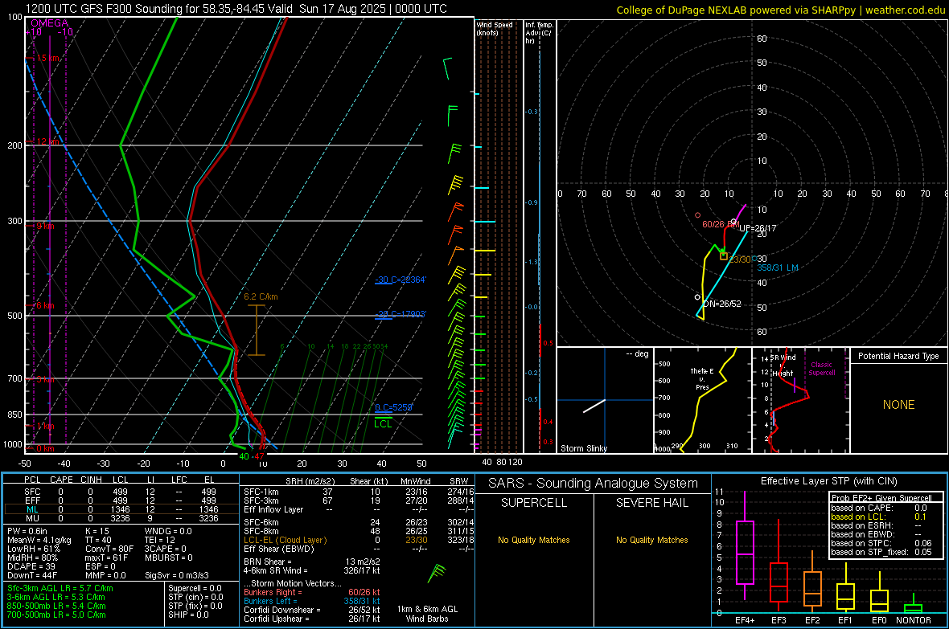The width and height of the screenshot is (949, 629).
Task: Click the ConvT = 80F value
Action: (x=109, y=549)
